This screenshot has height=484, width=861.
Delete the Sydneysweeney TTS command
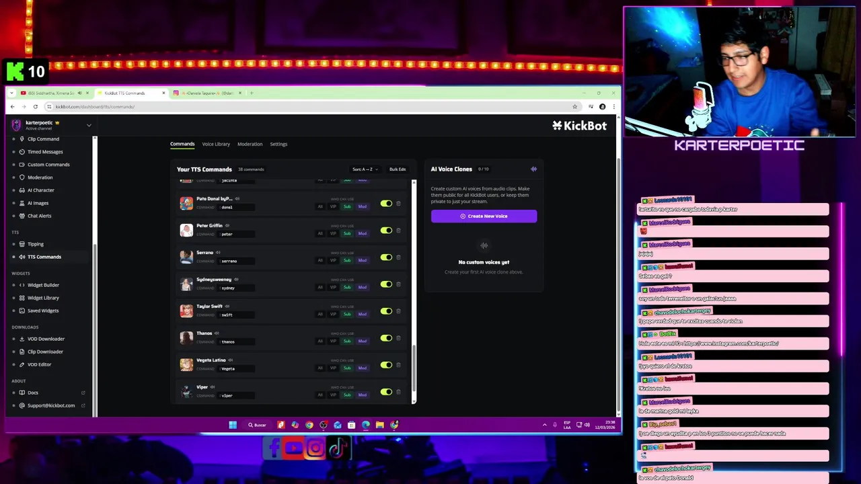398,284
